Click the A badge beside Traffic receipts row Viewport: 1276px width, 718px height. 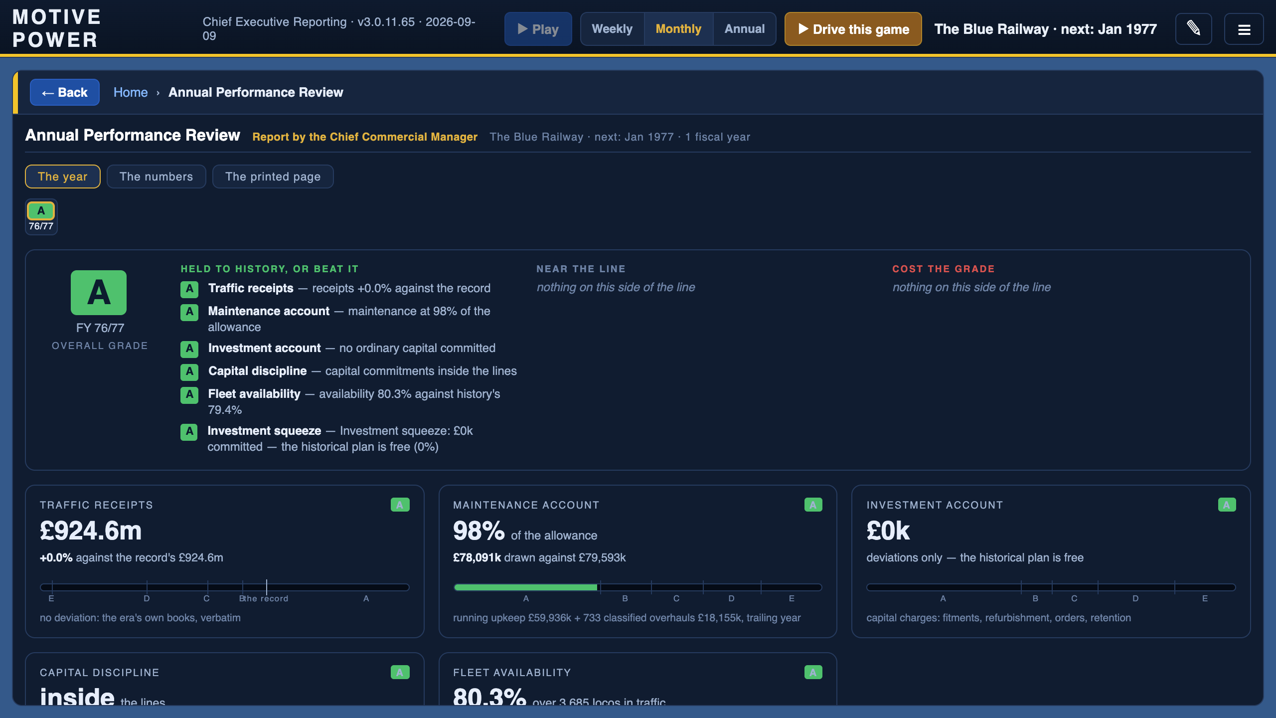coord(189,289)
